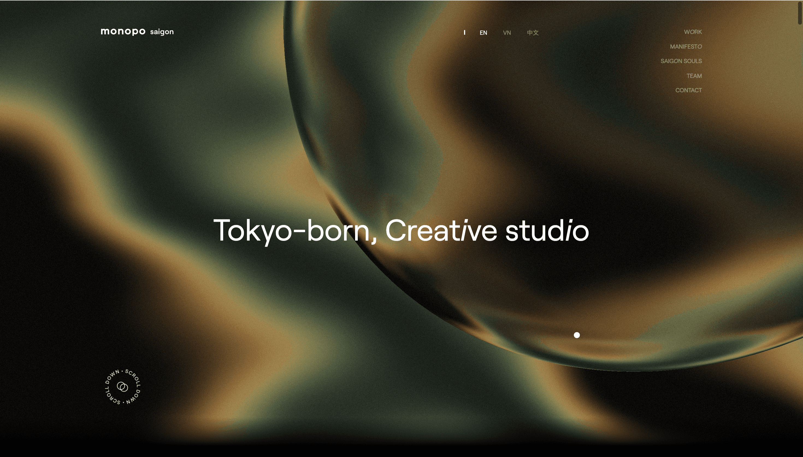Open the TEAM page from the navigation
803x457 pixels.
click(x=694, y=76)
